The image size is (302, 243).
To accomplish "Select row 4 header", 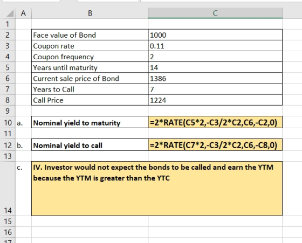I will click(8, 57).
